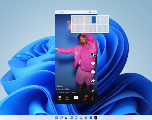Open the TikTok creator profile avatar
Viewport: 152px width, 120px height.
93,55
